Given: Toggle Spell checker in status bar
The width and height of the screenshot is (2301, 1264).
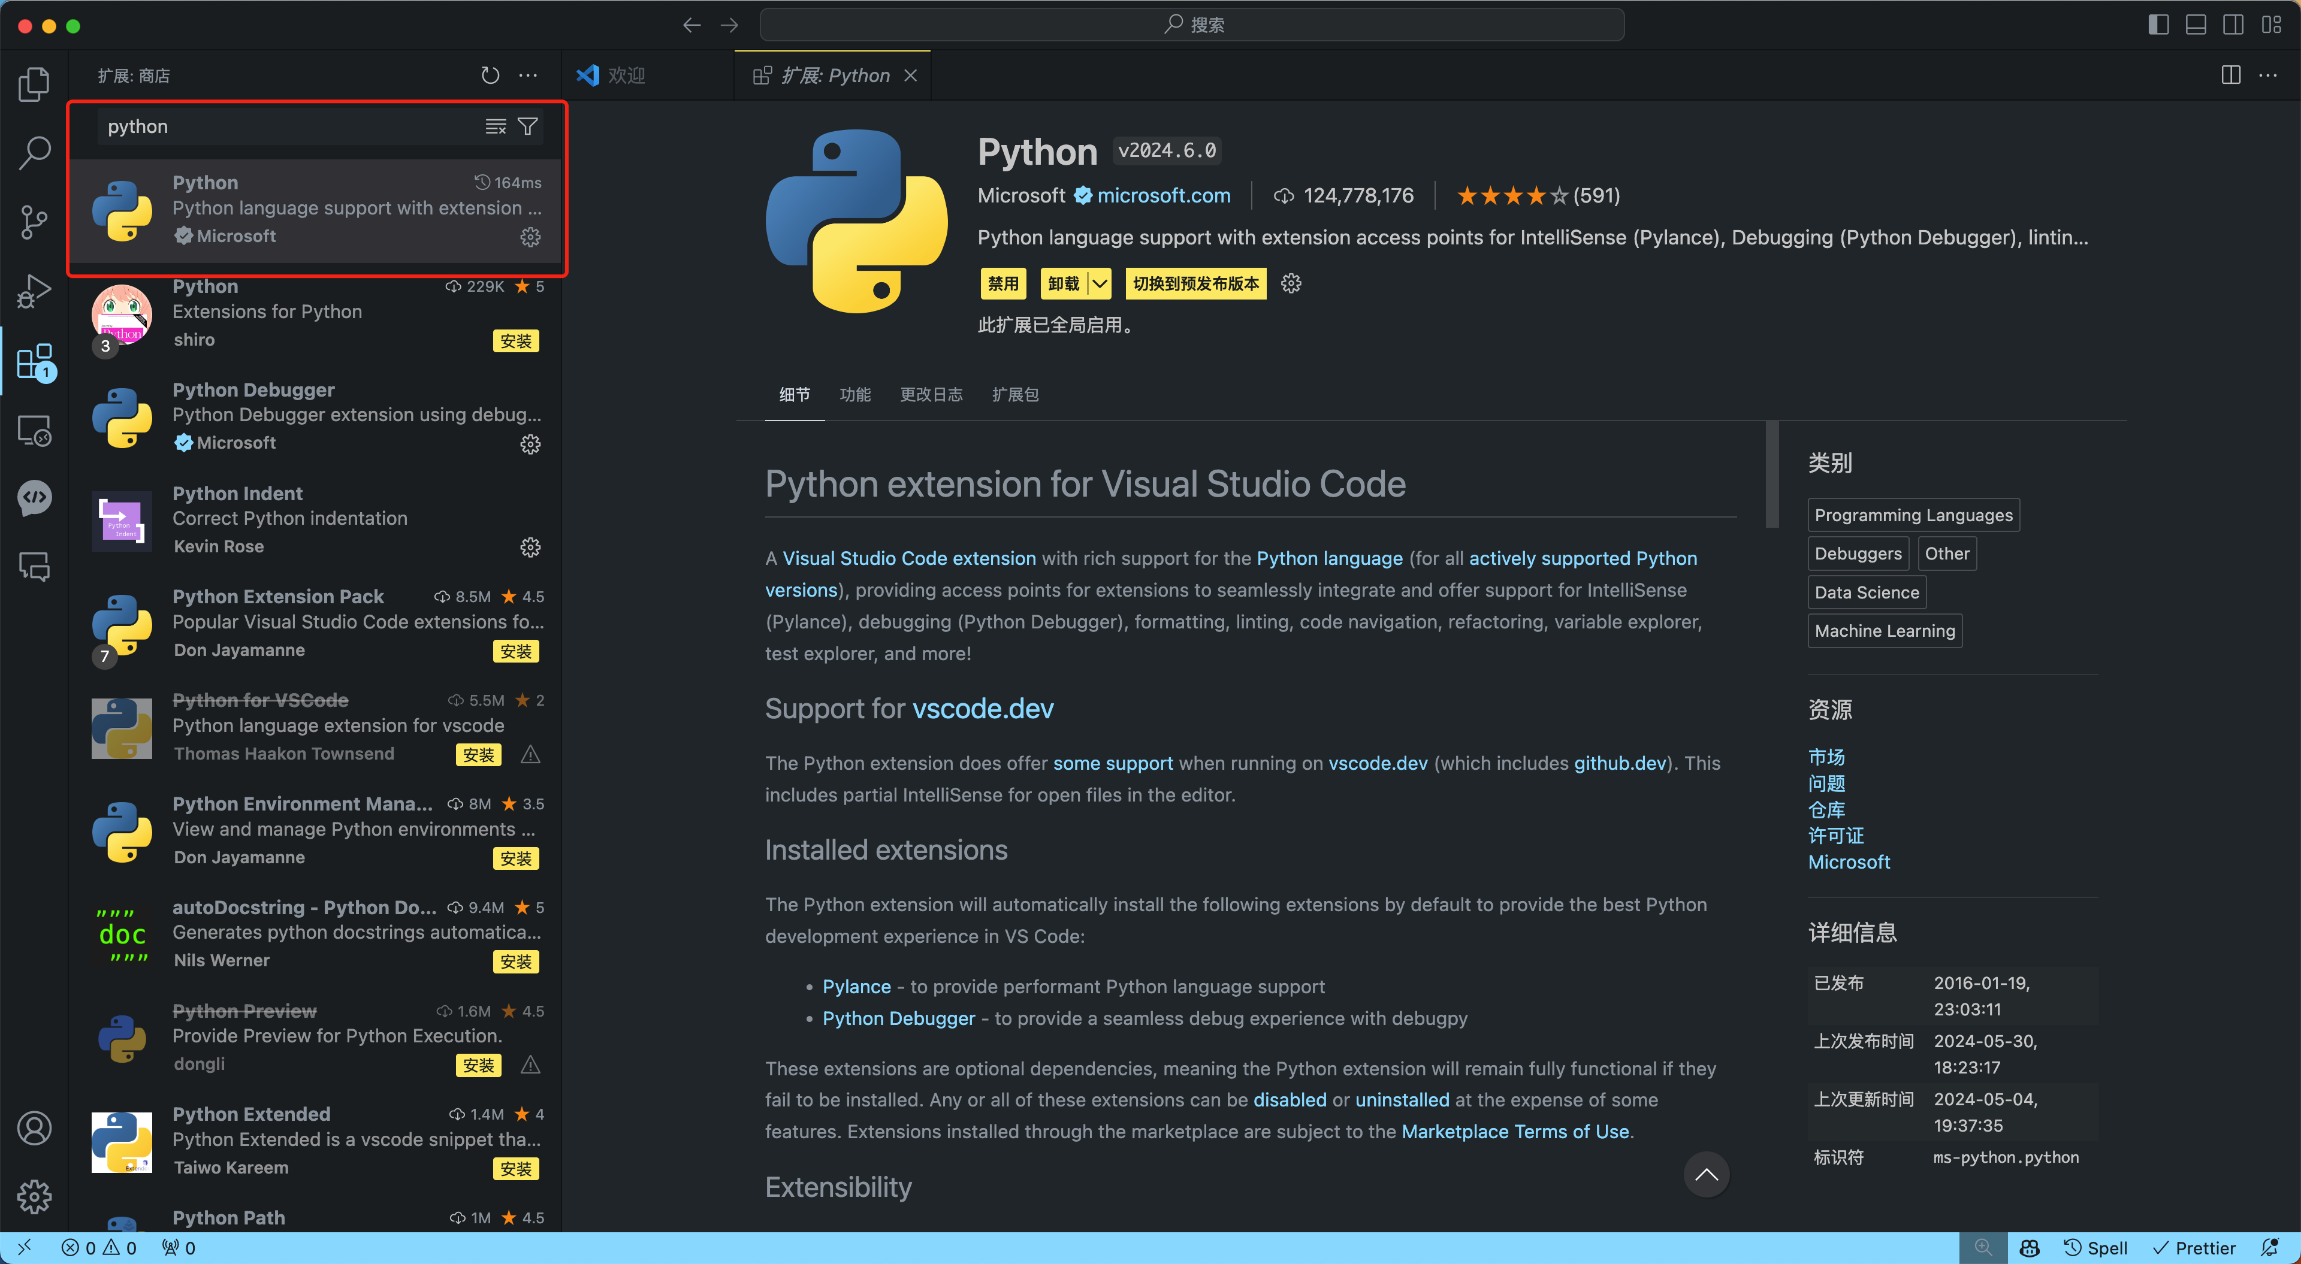Looking at the screenshot, I should 2095,1247.
